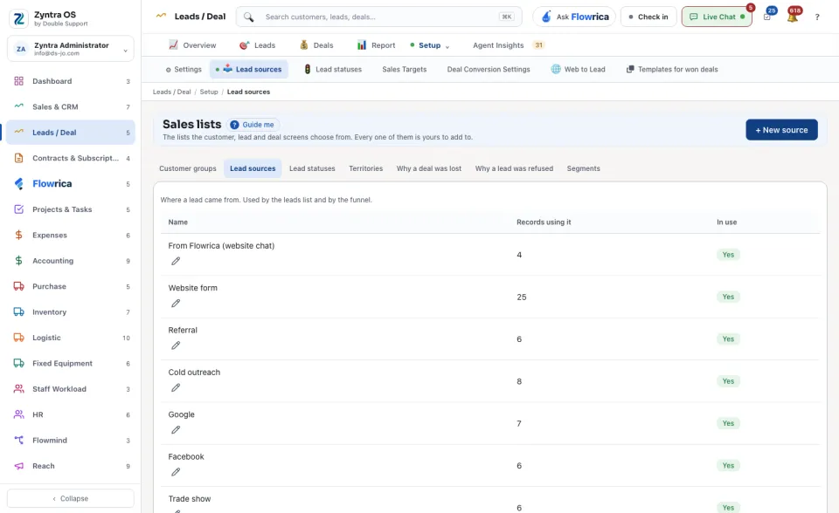
Task: Switch to the Leads tab
Action: pos(257,45)
